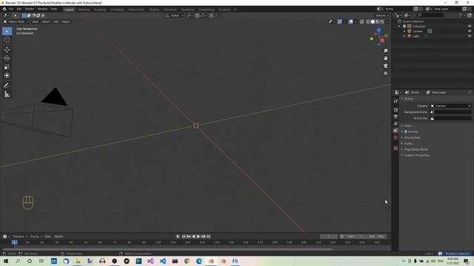This screenshot has width=474, height=266.
Task: Open the Windows Start button
Action: coord(5,261)
